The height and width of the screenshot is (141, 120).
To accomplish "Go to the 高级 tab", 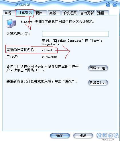I will tap(53, 13).
